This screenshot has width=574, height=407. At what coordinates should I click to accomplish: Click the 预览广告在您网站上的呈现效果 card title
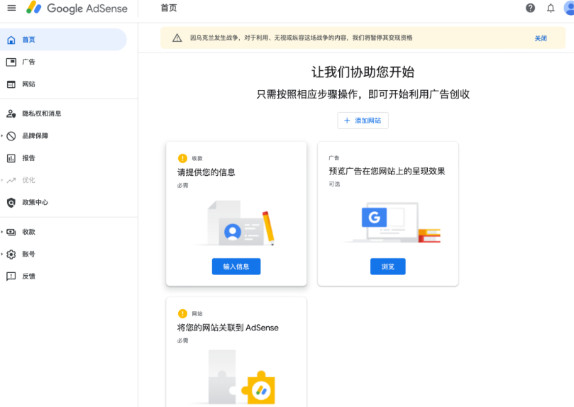coord(387,171)
